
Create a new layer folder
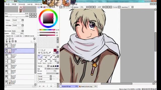click(x=13, y=39)
